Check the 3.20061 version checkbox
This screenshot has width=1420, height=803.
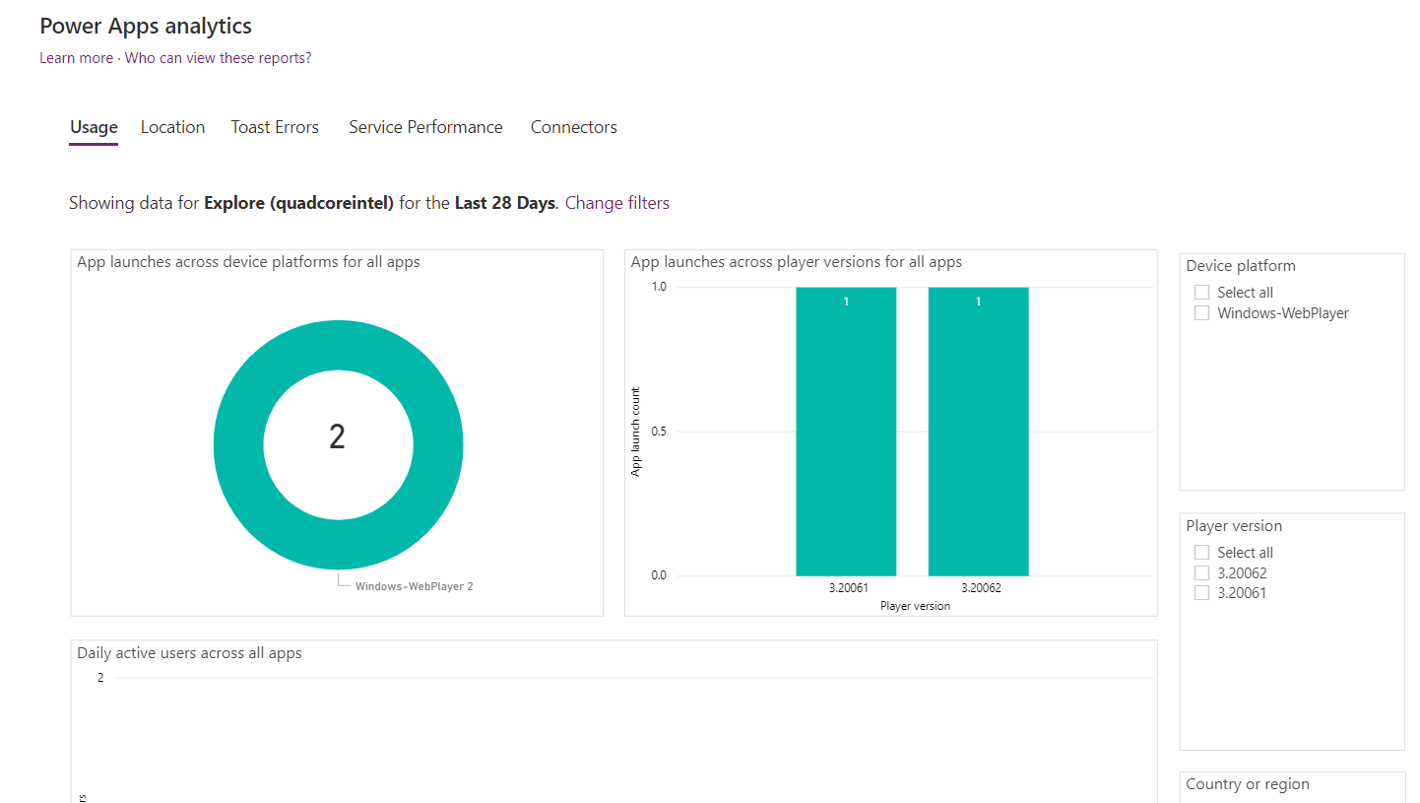(1201, 592)
